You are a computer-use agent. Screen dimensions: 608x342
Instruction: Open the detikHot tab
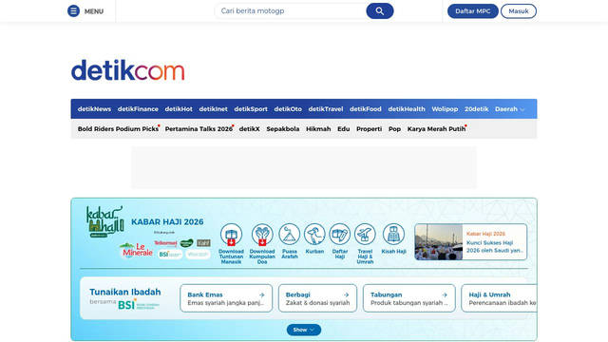(x=179, y=109)
